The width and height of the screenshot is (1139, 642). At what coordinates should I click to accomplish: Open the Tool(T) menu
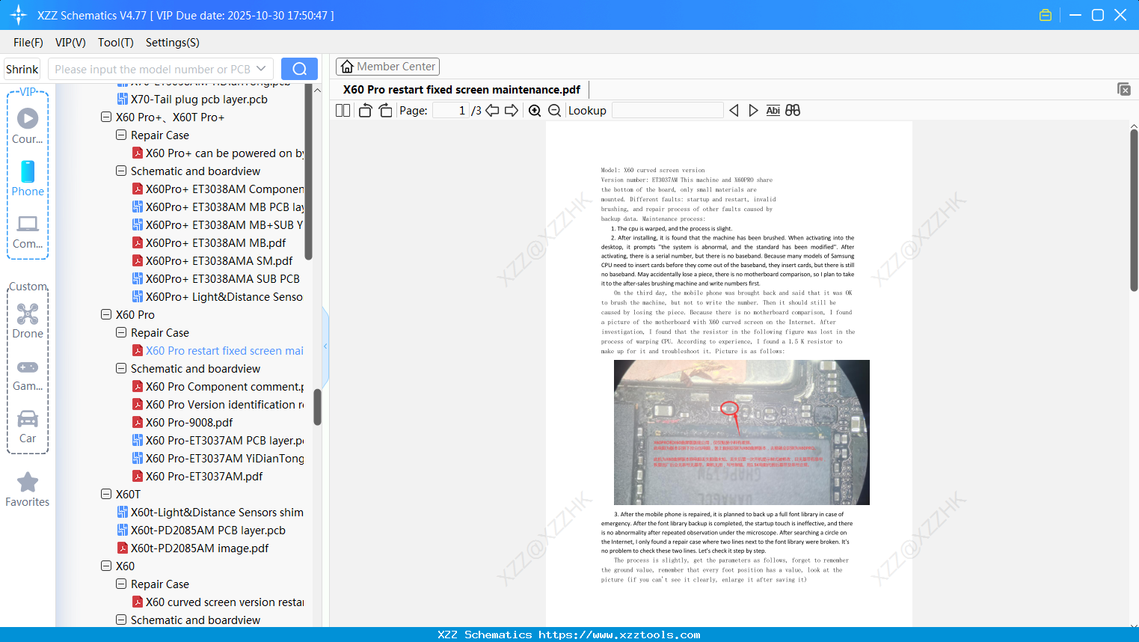pos(116,43)
